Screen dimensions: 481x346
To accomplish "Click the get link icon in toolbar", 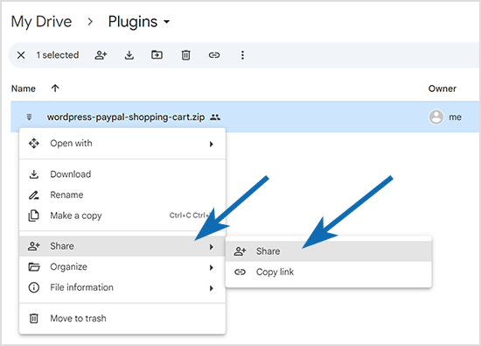I will coord(214,55).
